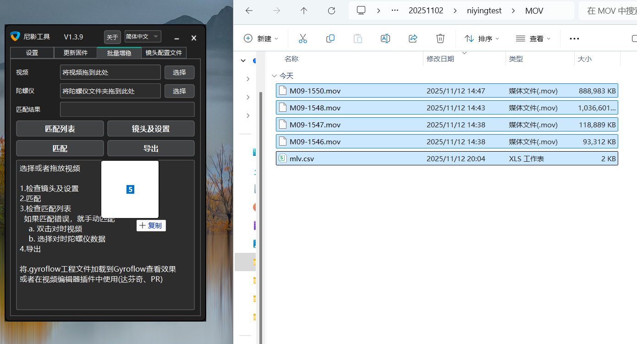Open the 查看 view dropdown
Screen dimensions: 637x344
pyautogui.click(x=533, y=38)
